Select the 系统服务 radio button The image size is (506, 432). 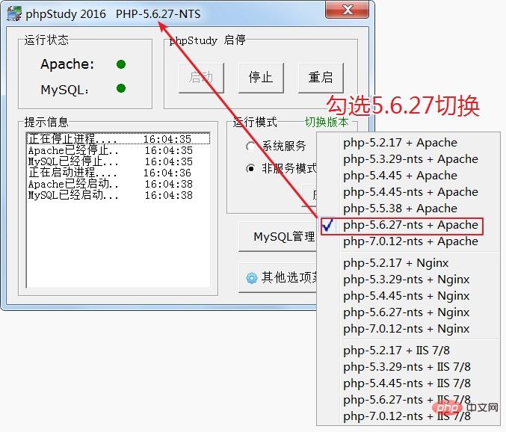click(250, 146)
